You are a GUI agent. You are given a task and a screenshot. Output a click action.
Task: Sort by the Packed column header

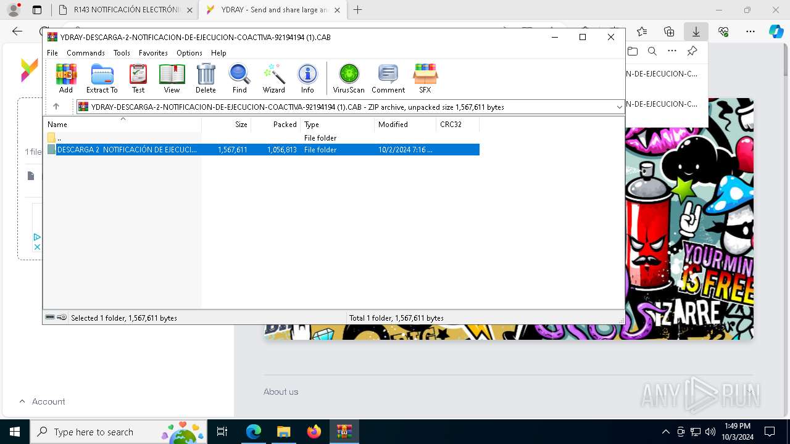point(276,125)
